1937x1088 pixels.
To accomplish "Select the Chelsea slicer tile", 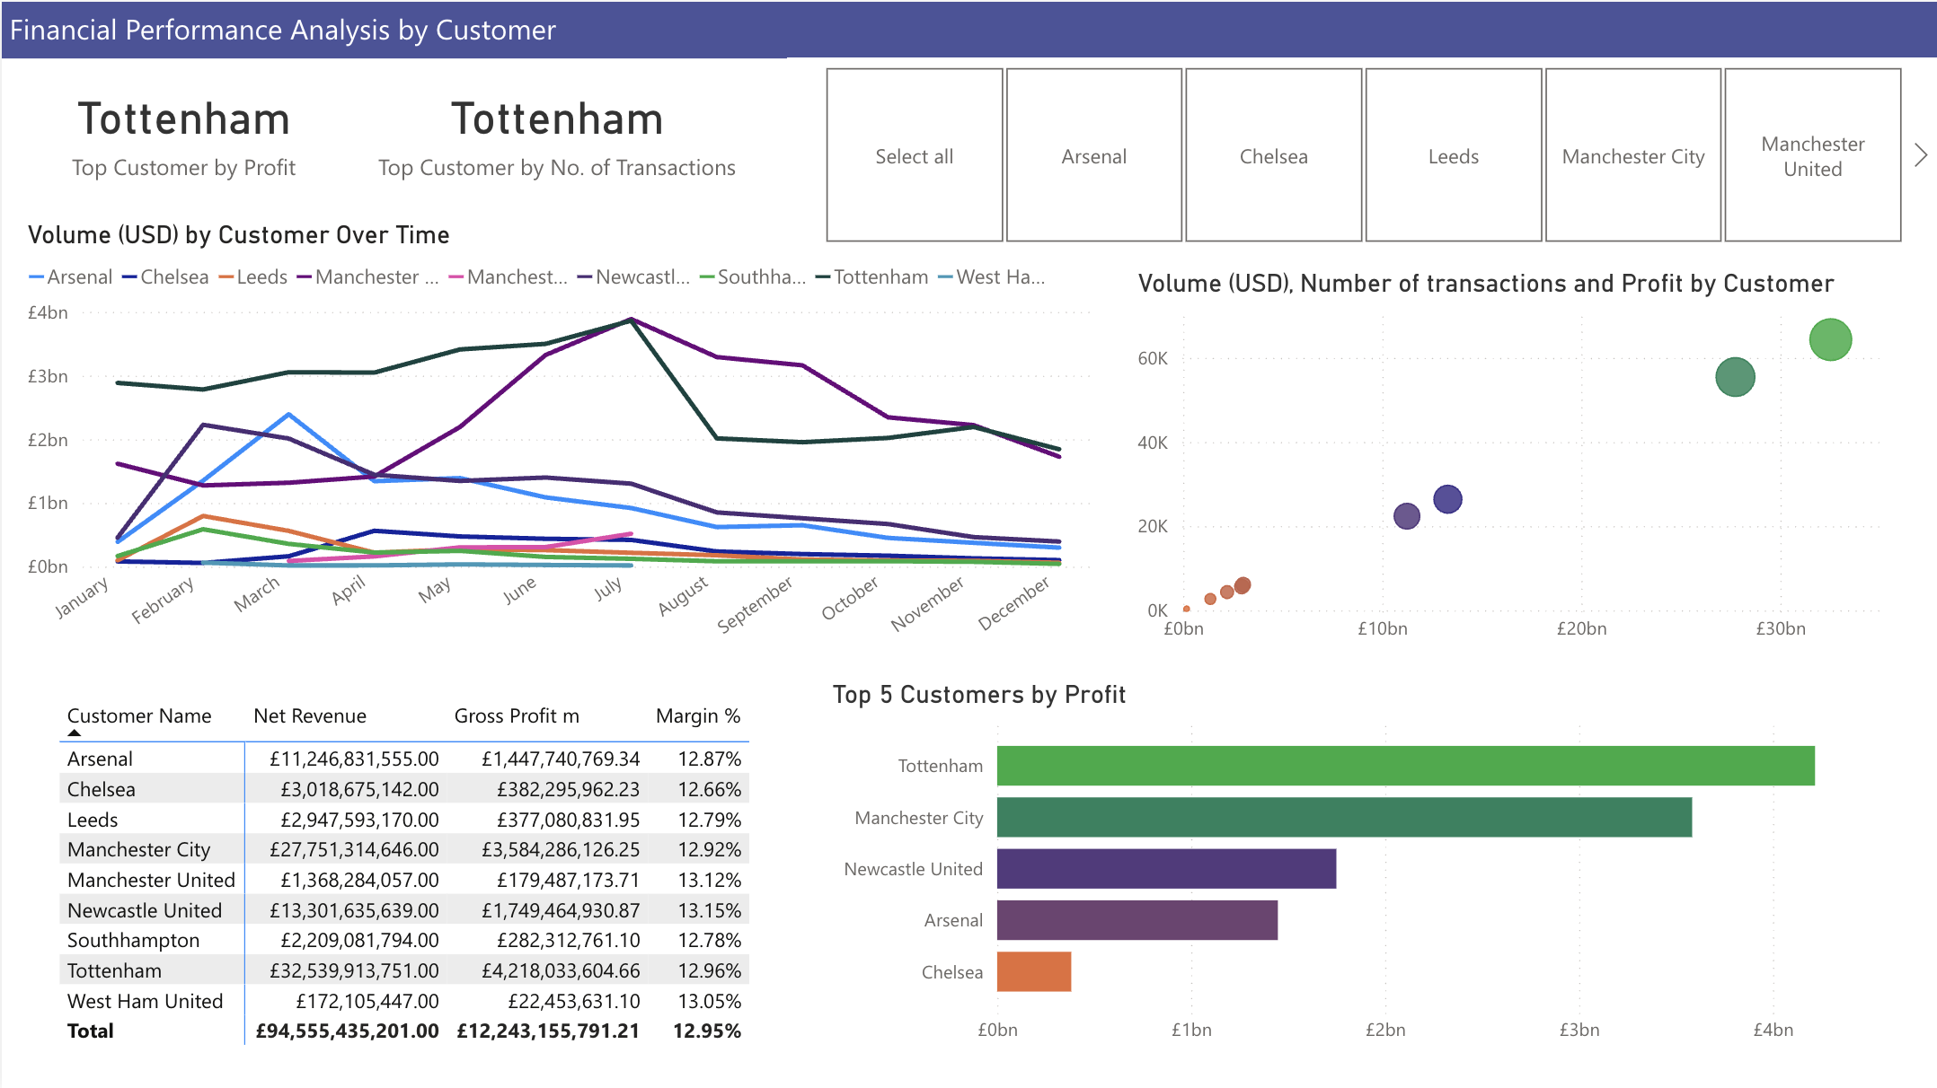I will coord(1273,155).
